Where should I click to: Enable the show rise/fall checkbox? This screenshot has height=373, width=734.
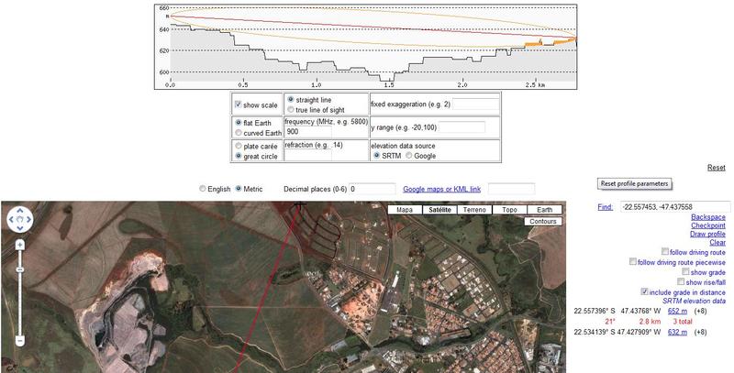pos(681,281)
